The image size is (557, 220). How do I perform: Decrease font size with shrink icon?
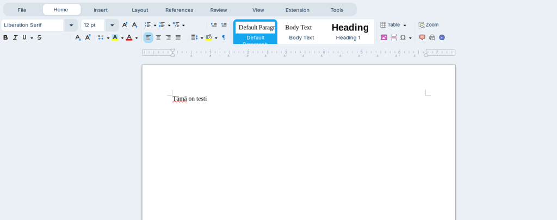click(135, 25)
